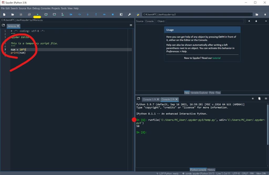Save the current file icon
The width and height of the screenshot is (269, 175).
pyautogui.click(x=21, y=14)
